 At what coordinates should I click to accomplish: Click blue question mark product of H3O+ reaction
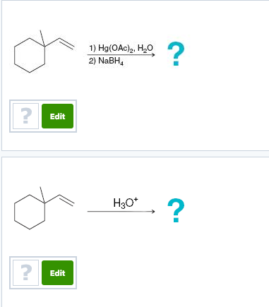coord(176,210)
